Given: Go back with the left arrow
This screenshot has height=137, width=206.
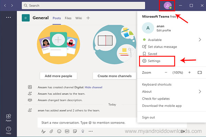Looking at the screenshot, I should [x=5, y=5].
